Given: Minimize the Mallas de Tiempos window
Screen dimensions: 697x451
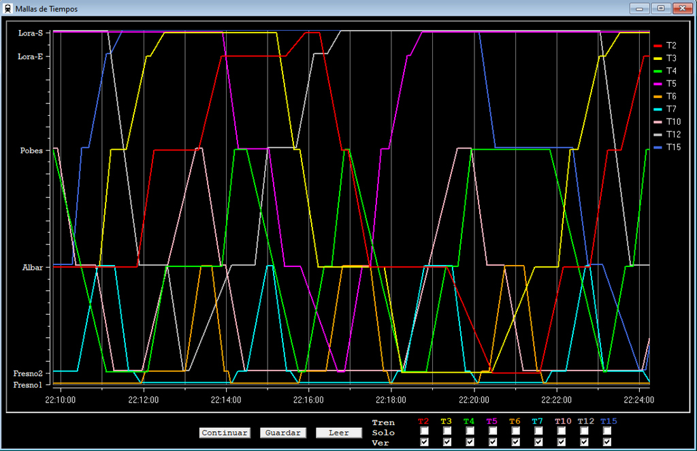Looking at the screenshot, I should tap(639, 8).
